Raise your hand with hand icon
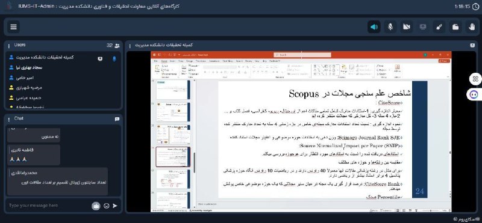Screen dimensions: 482x223 tap(472, 27)
